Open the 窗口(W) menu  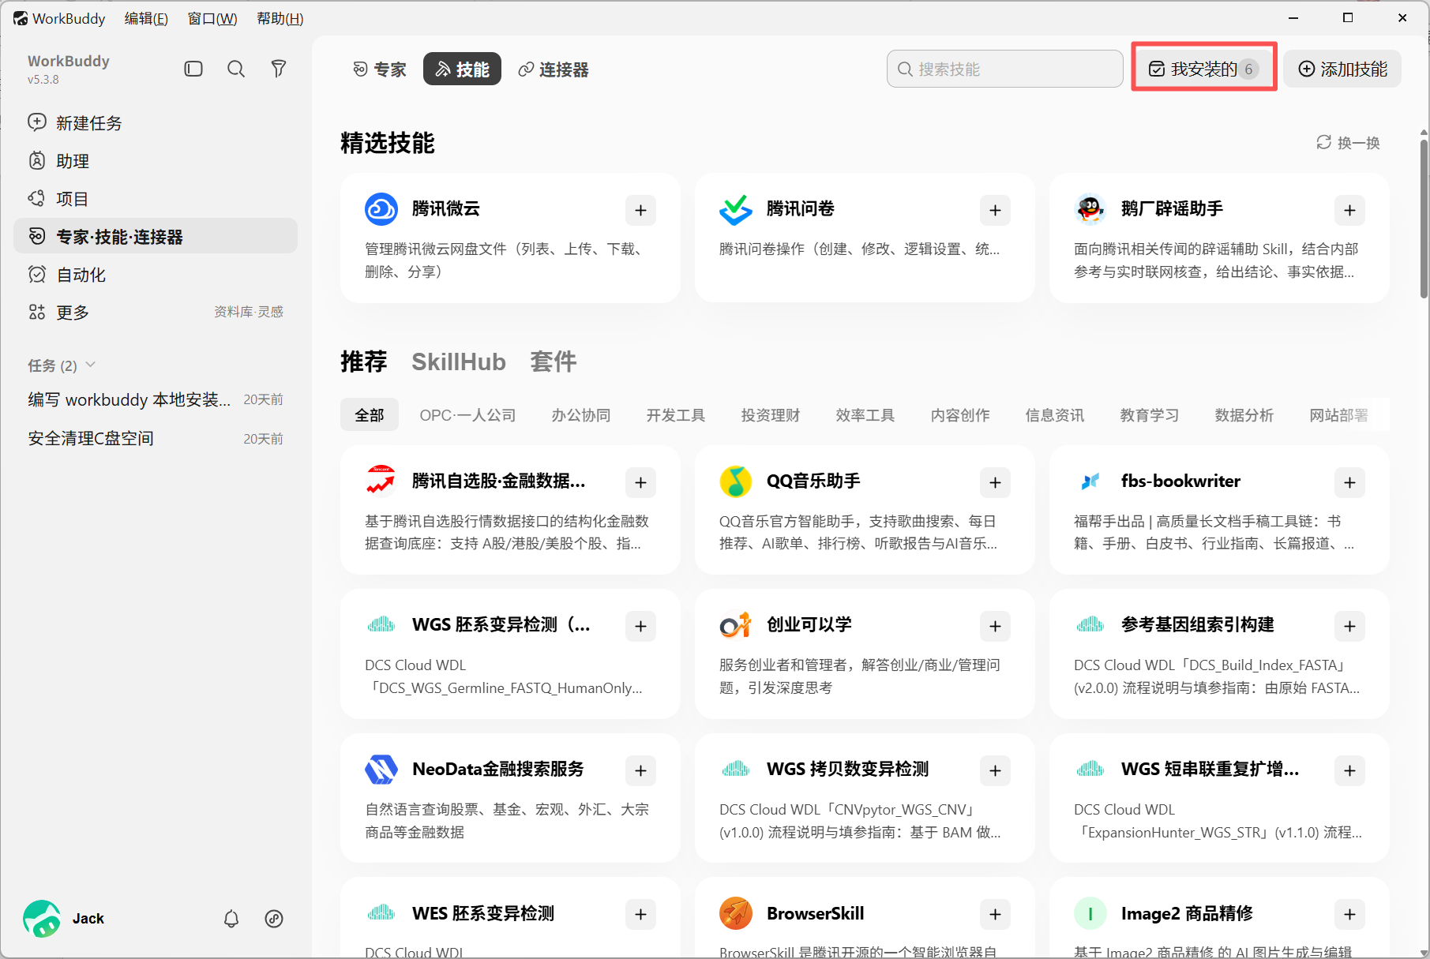tap(212, 18)
